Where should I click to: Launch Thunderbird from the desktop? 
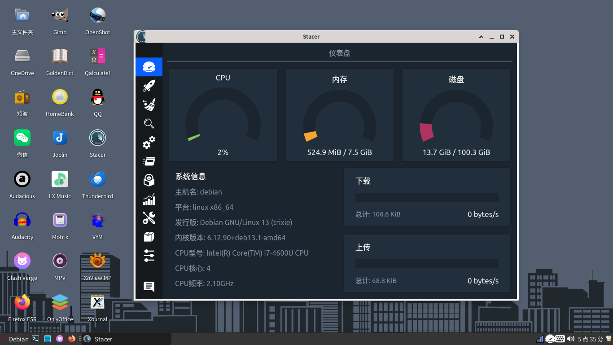click(97, 185)
